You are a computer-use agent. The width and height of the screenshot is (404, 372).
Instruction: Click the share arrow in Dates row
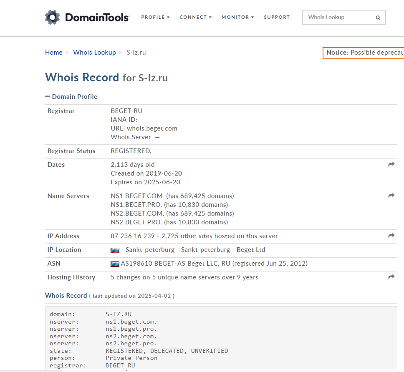click(x=391, y=165)
